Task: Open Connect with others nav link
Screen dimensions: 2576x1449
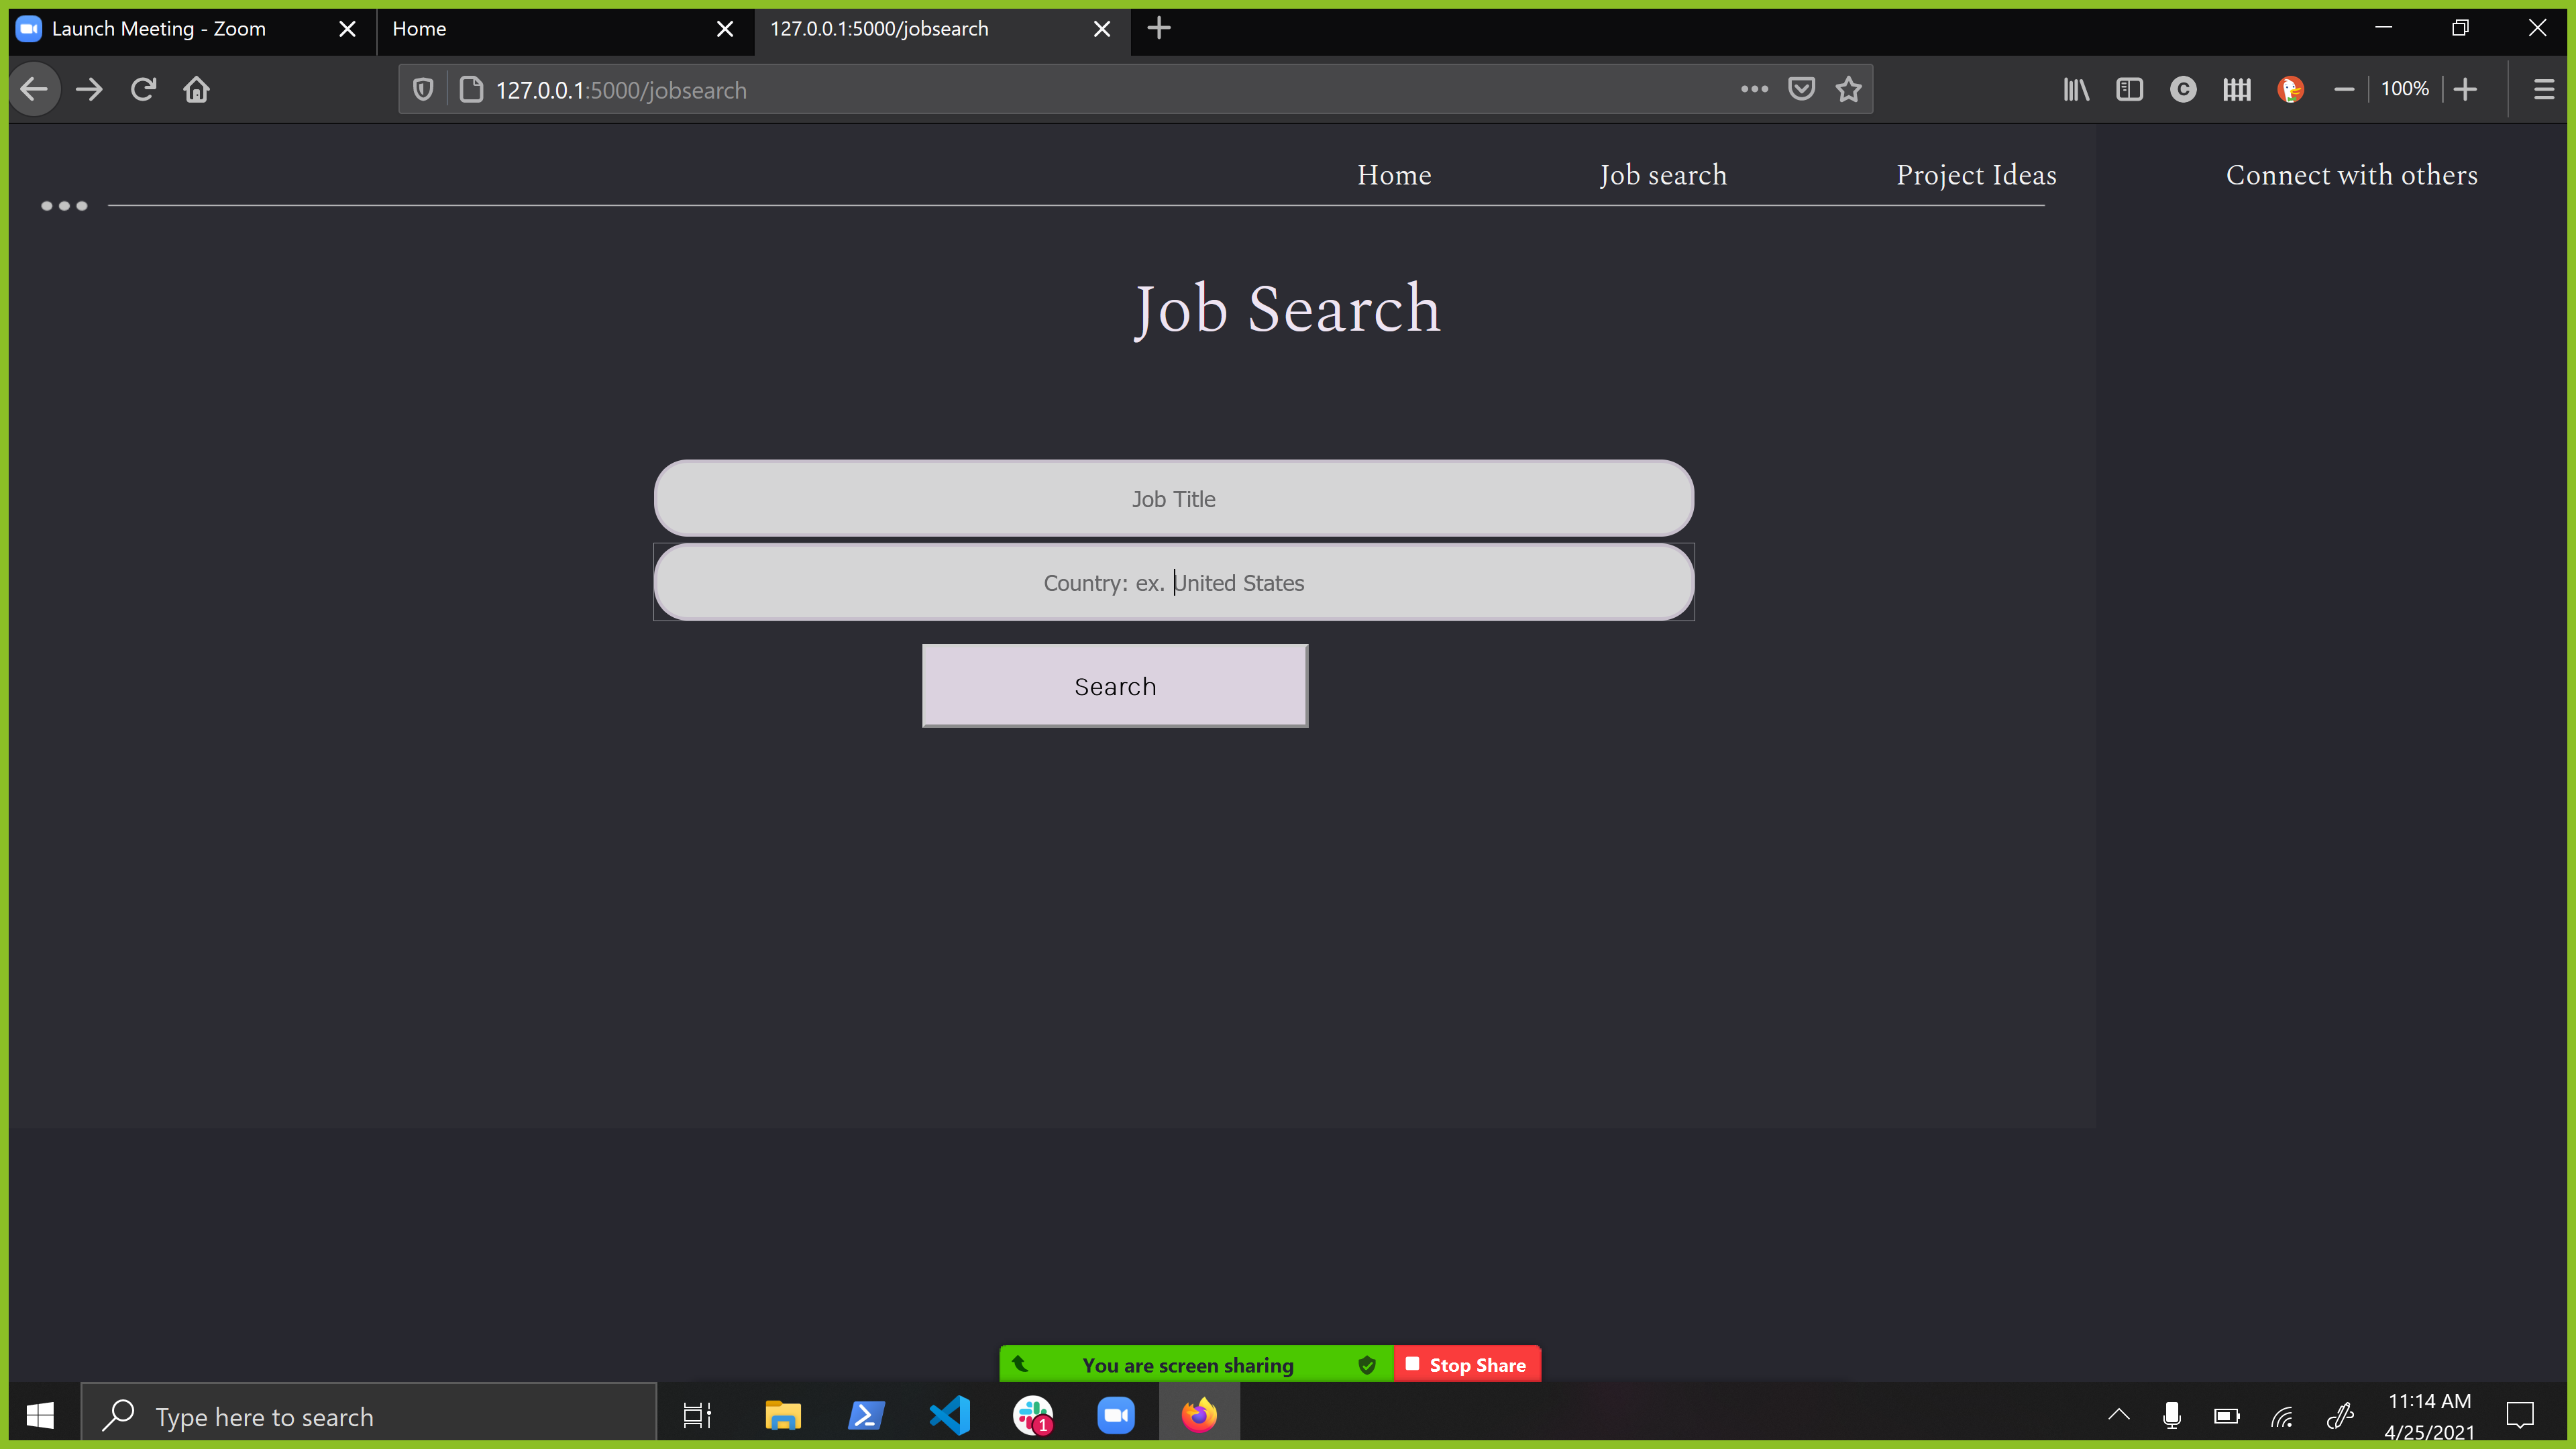Action: 2351,175
